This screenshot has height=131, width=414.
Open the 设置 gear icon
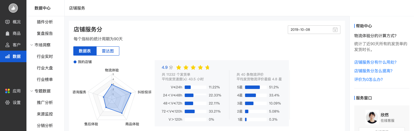[7, 102]
